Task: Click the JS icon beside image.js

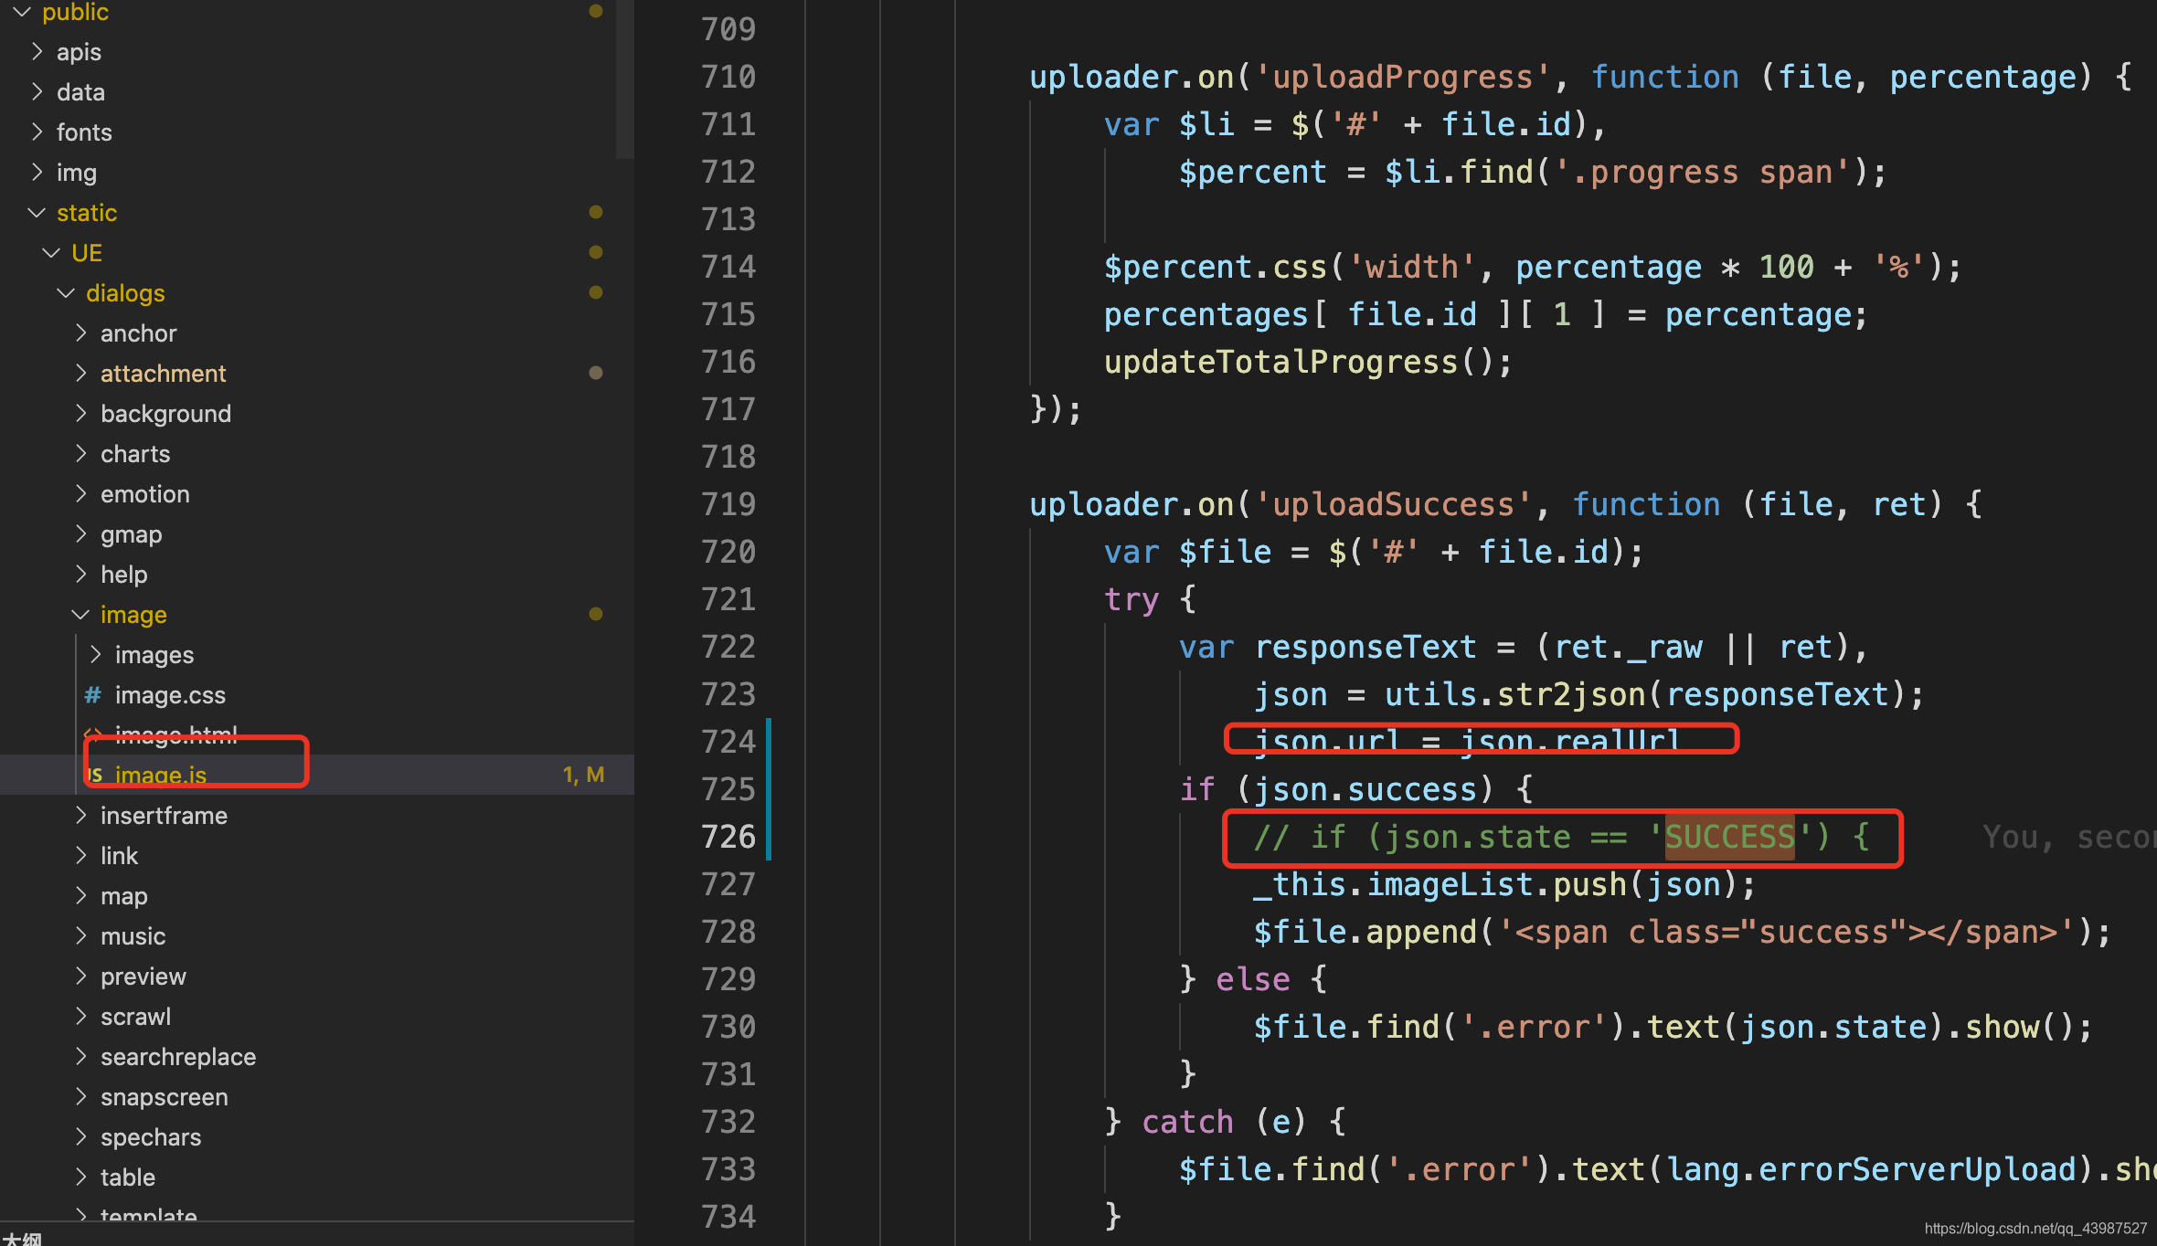Action: click(x=95, y=775)
